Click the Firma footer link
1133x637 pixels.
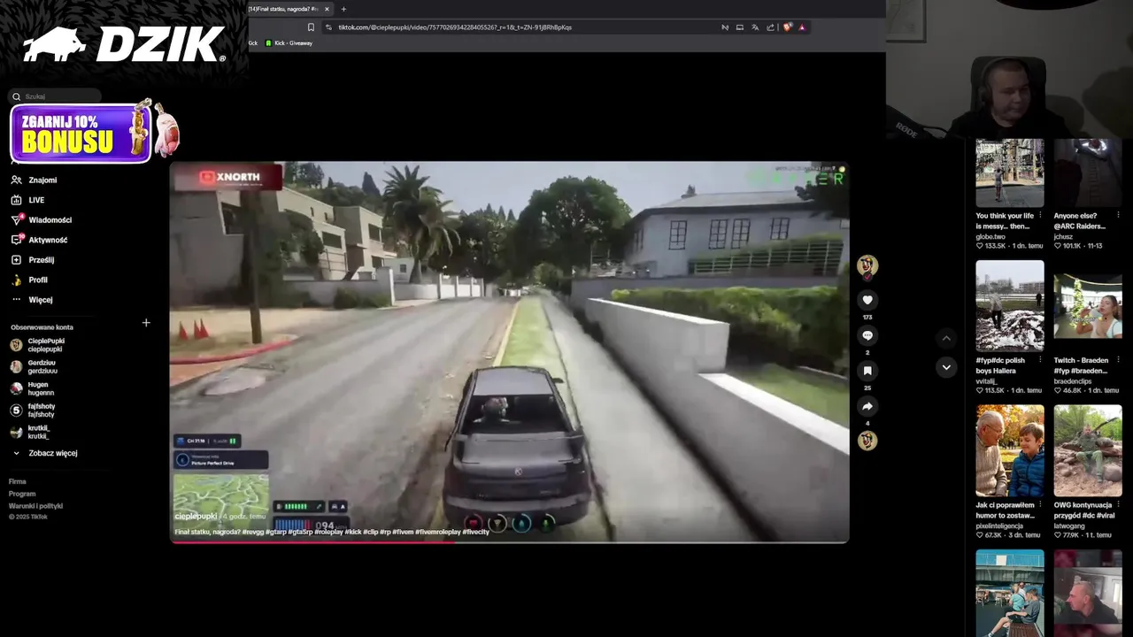pos(18,481)
